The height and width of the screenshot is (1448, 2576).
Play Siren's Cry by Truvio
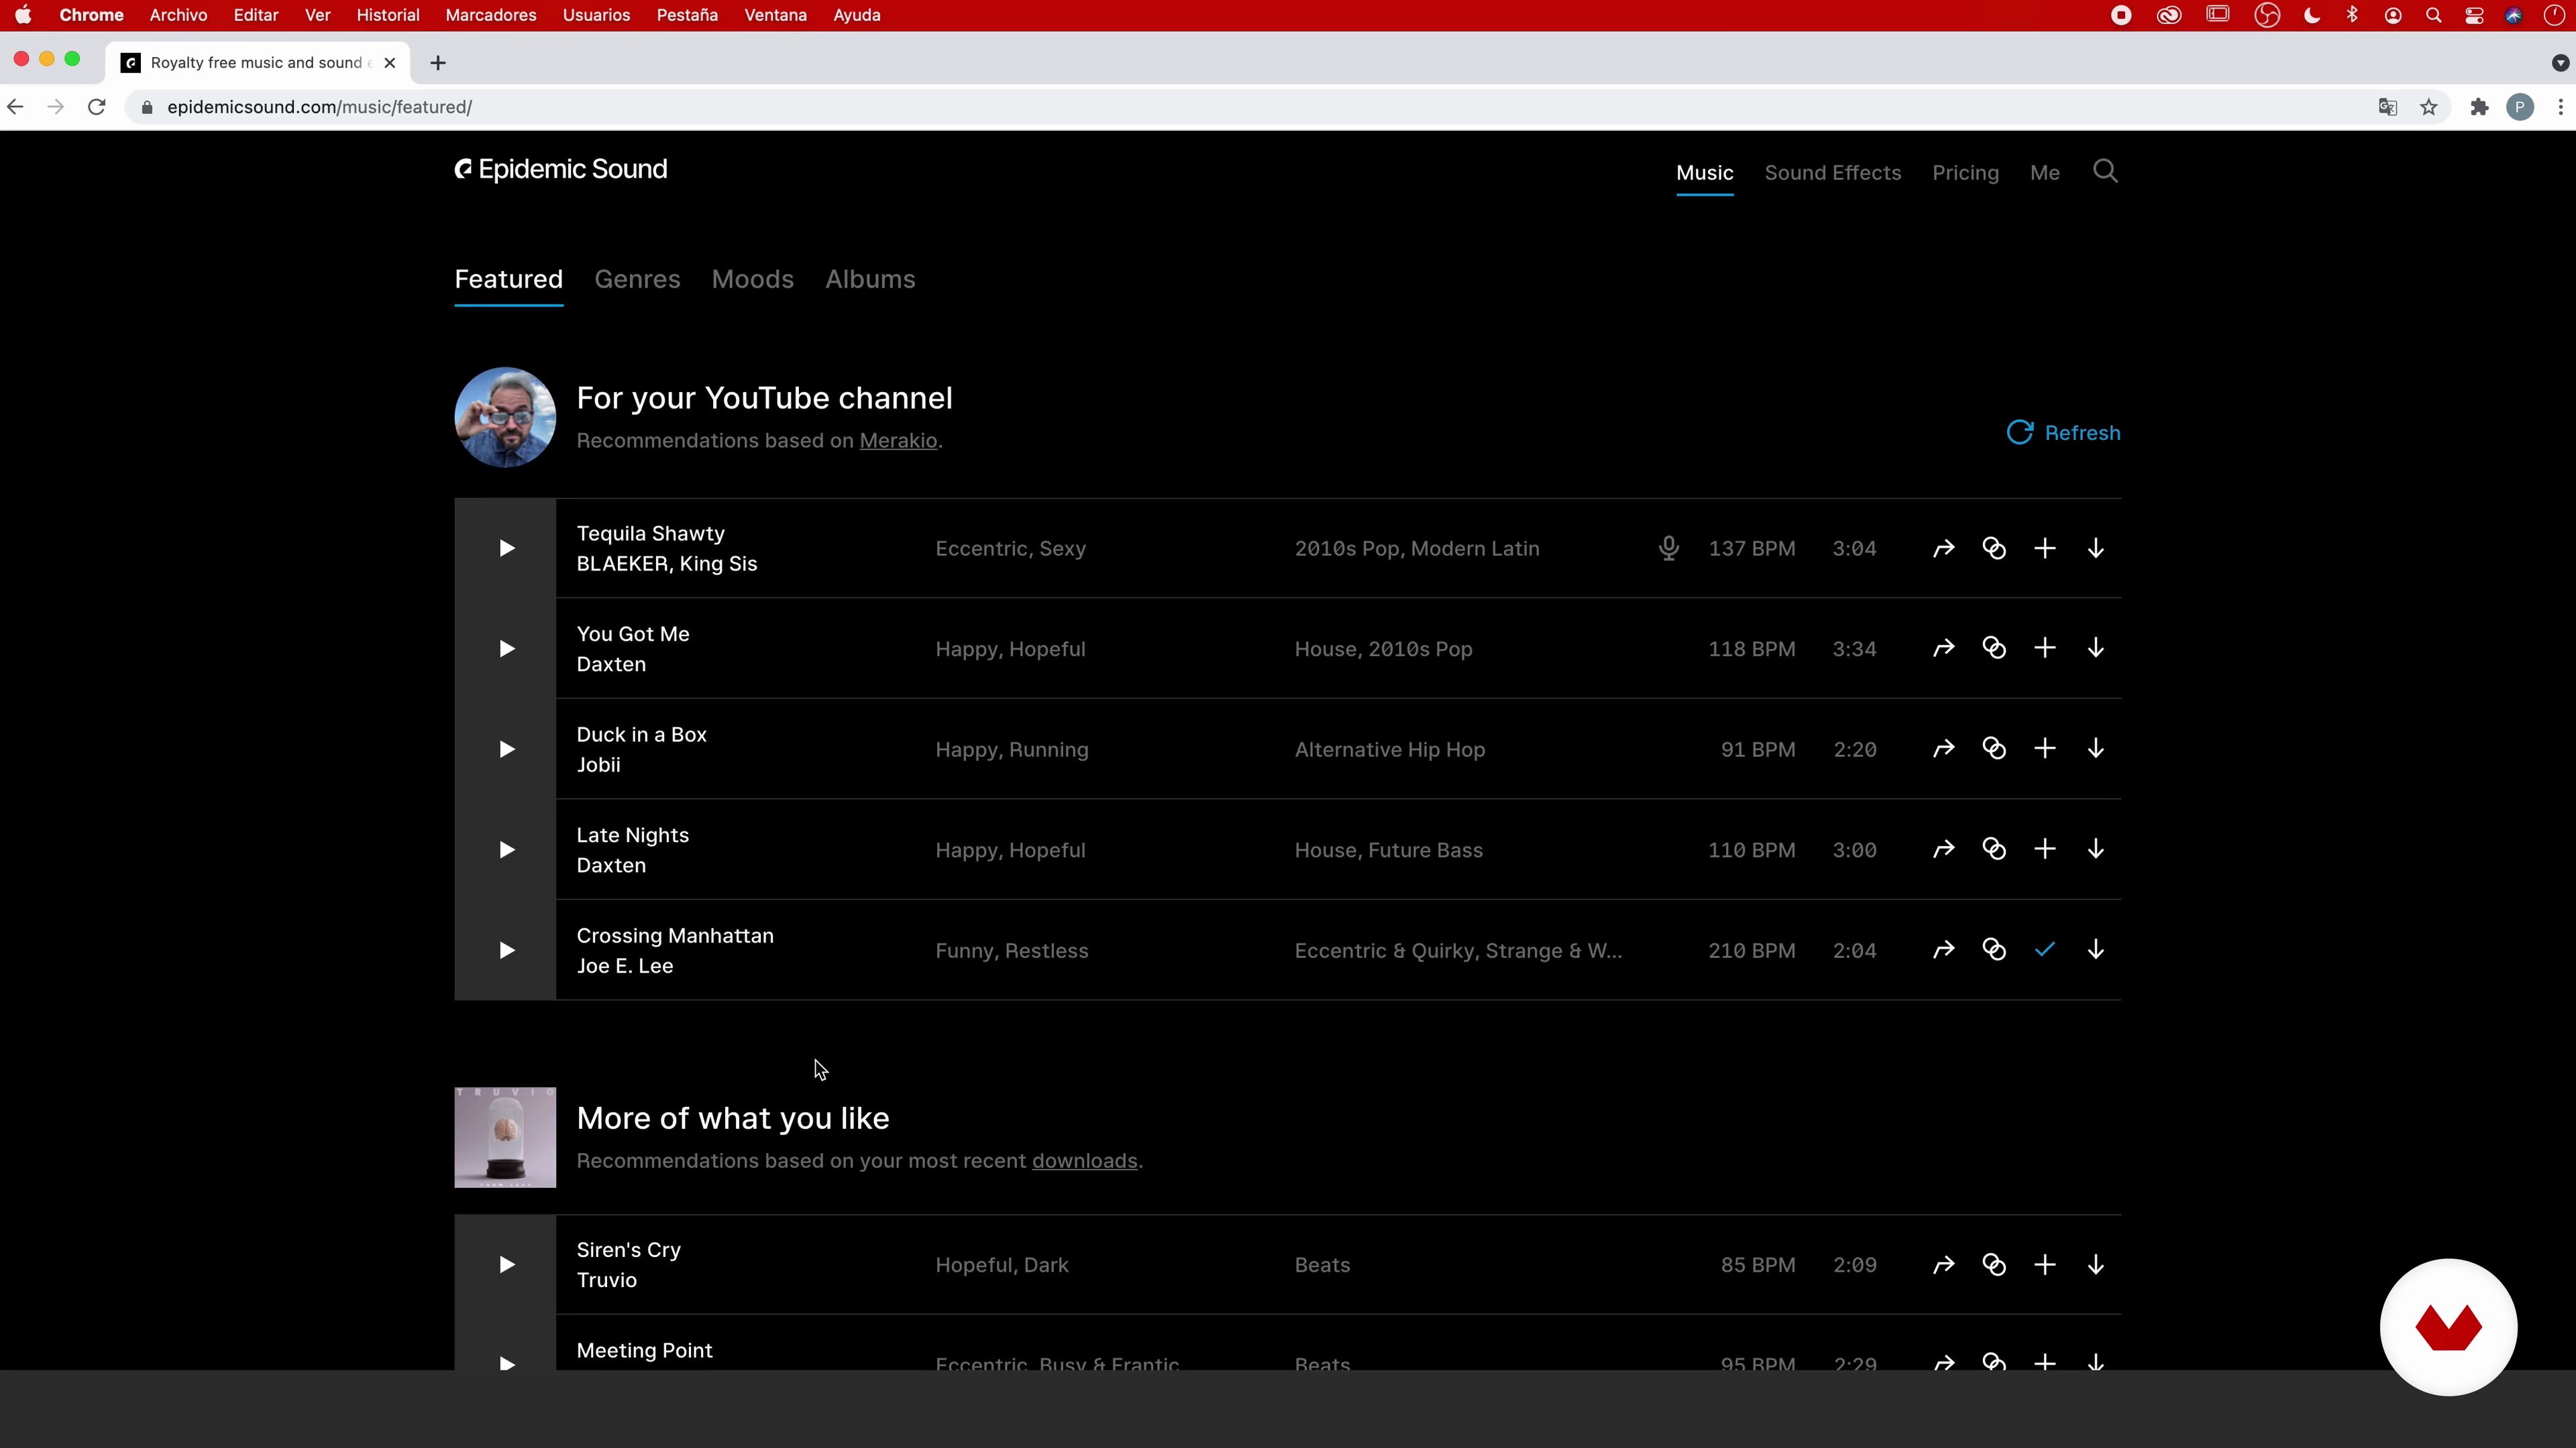(x=506, y=1264)
